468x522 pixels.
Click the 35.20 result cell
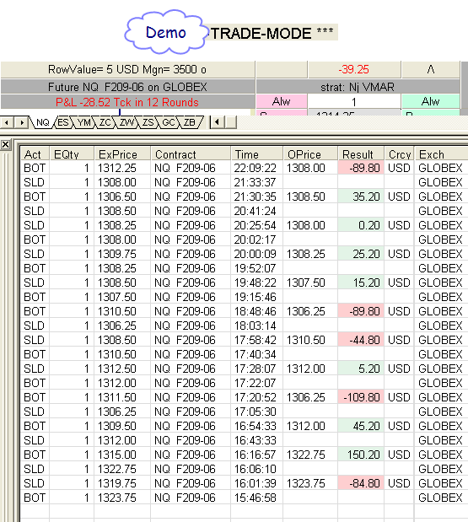pyautogui.click(x=361, y=196)
